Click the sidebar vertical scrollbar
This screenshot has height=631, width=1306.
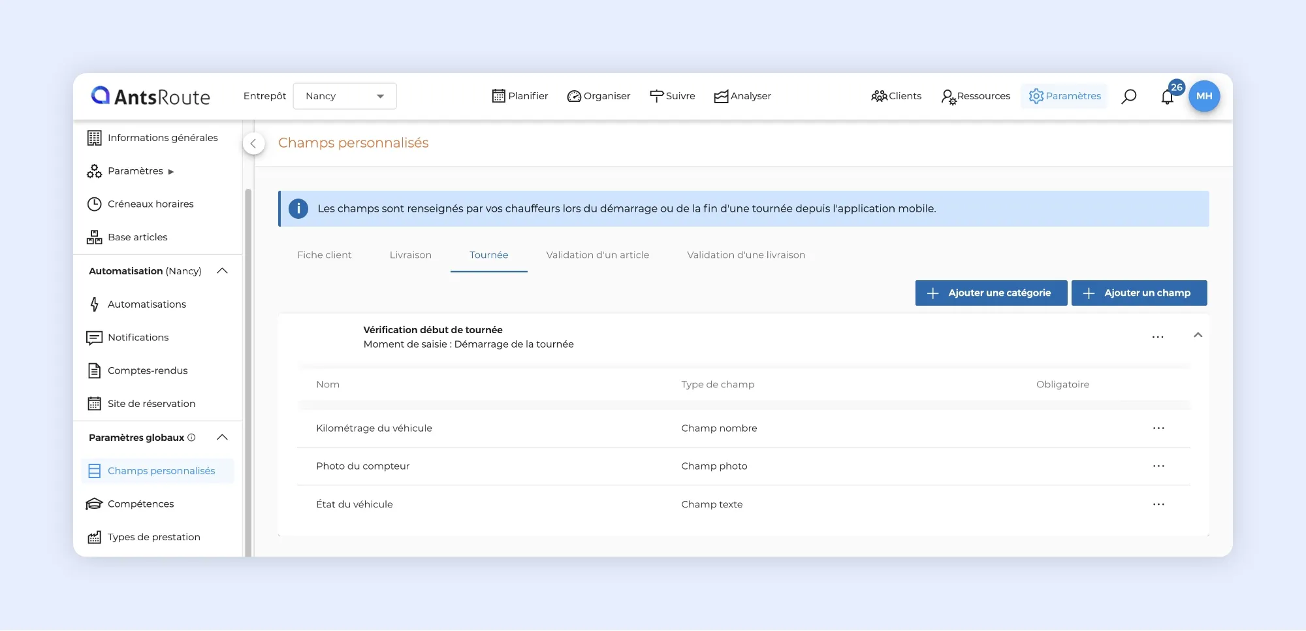[248, 372]
